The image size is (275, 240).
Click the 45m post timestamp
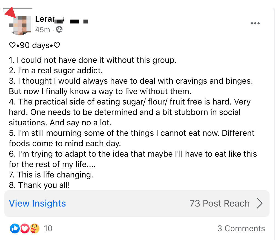42,29
